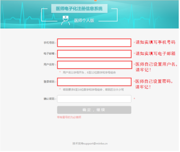180x152 pixels.
Task: Click the 医师电子化注册信息系统 title banner
Action: click(79, 9)
